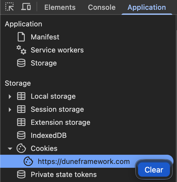Switch to the Console tab
Image resolution: width=177 pixels, height=182 pixels.
pos(101,7)
